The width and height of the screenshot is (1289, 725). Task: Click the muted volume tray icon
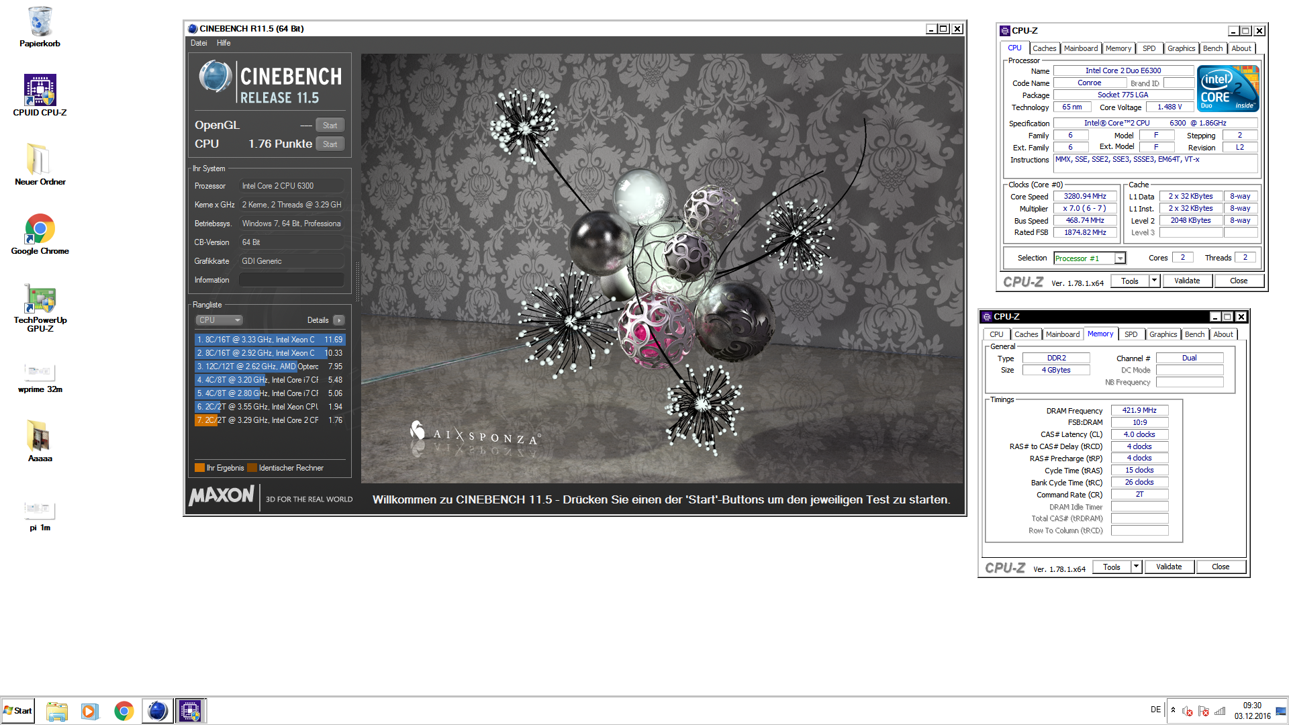(x=1188, y=711)
